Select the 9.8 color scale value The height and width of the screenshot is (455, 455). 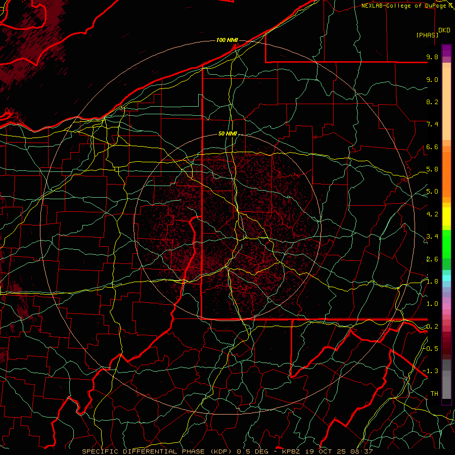tap(432, 57)
